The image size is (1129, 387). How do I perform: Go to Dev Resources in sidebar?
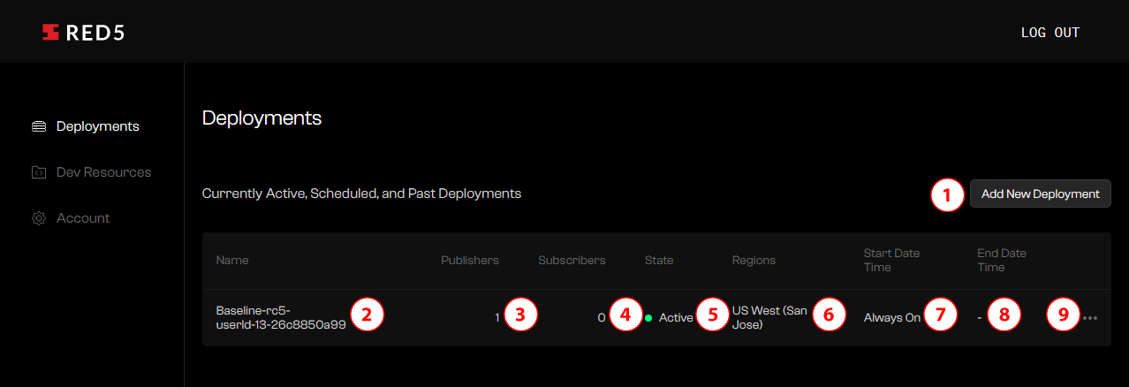point(91,172)
